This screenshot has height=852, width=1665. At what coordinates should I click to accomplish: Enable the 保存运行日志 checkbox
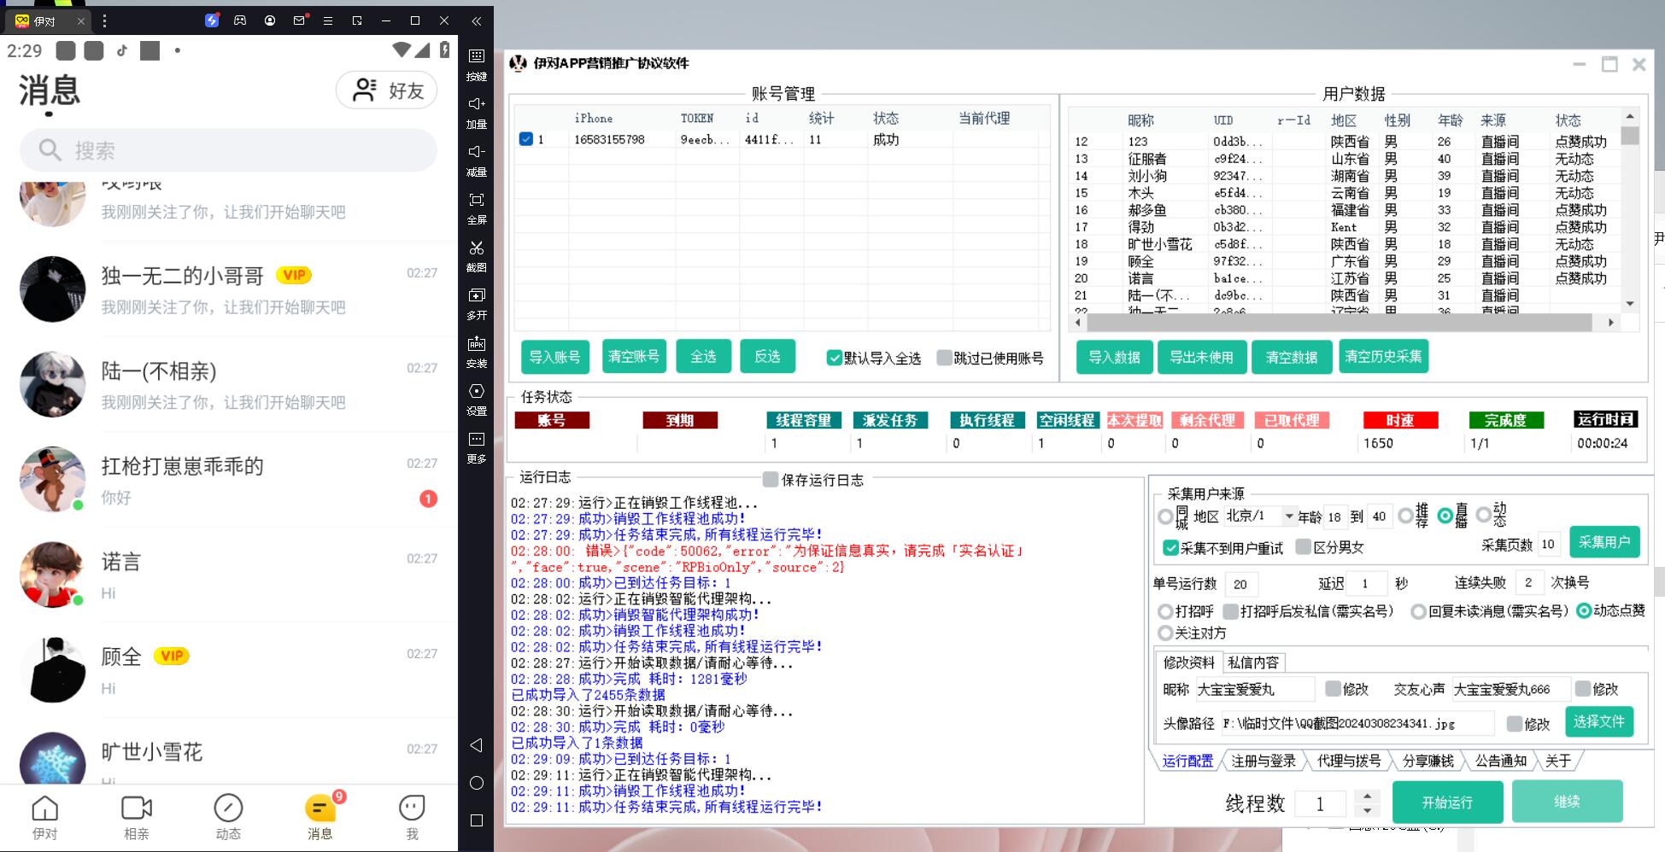(771, 480)
